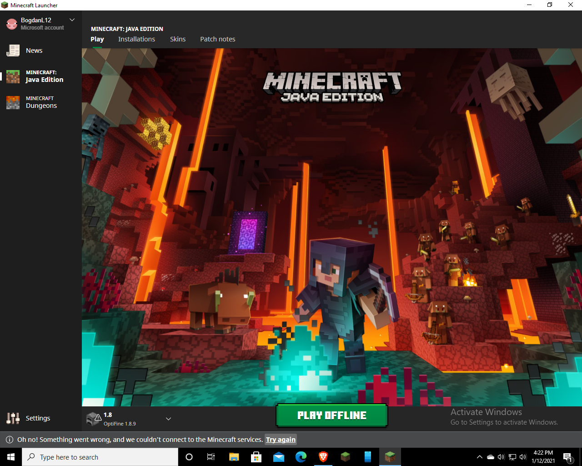
Task: Click the info icon in error bar
Action: click(x=9, y=440)
